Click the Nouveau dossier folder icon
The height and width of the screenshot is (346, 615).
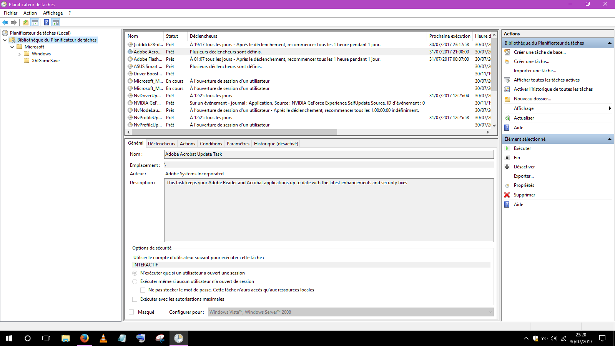coord(507,99)
